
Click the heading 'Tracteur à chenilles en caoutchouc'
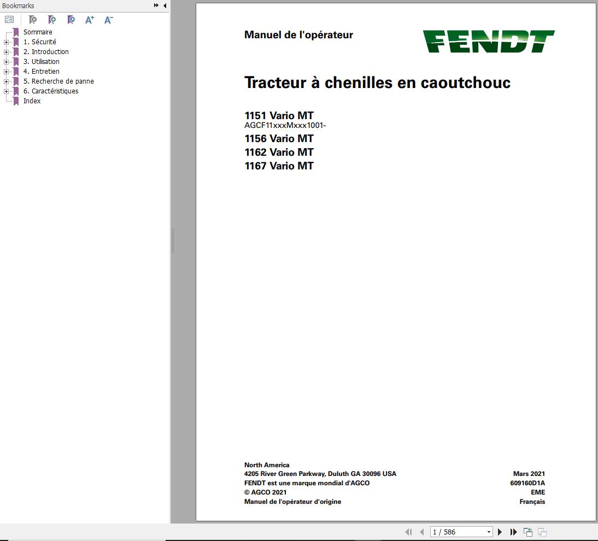(377, 83)
